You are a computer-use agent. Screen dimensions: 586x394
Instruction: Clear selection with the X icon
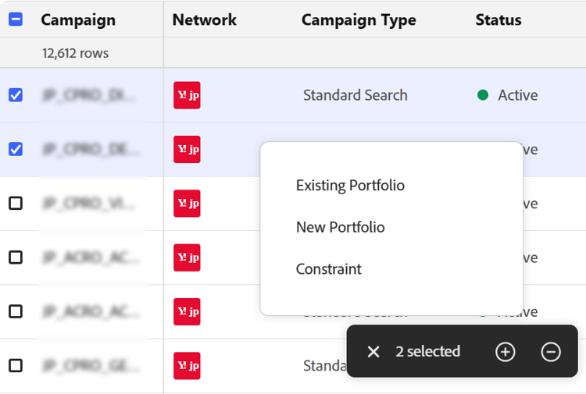(373, 352)
